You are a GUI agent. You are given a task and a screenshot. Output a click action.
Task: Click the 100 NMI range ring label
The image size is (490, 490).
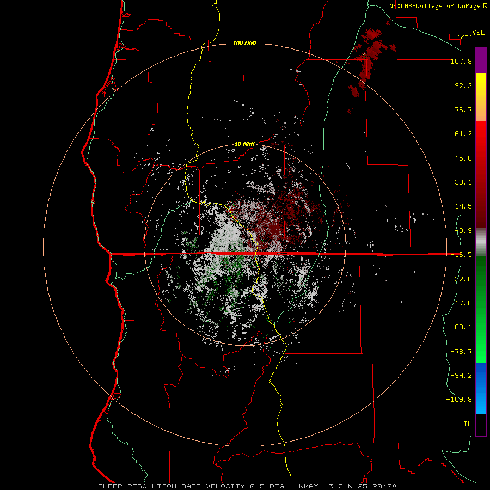tap(244, 43)
